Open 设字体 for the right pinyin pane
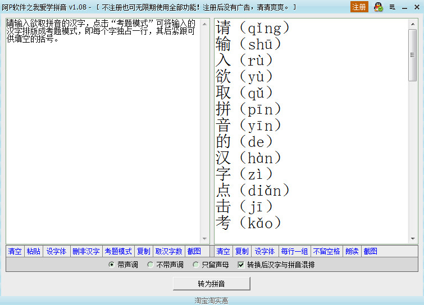 265,251
